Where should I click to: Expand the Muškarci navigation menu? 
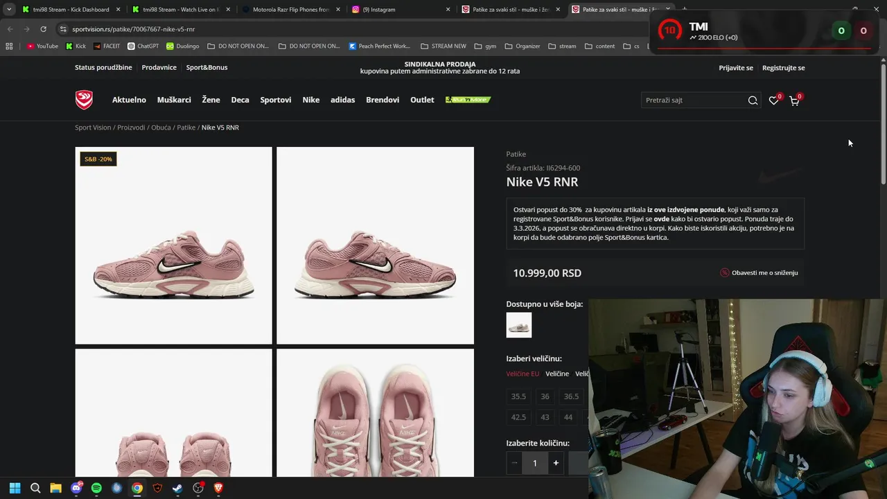pos(174,100)
